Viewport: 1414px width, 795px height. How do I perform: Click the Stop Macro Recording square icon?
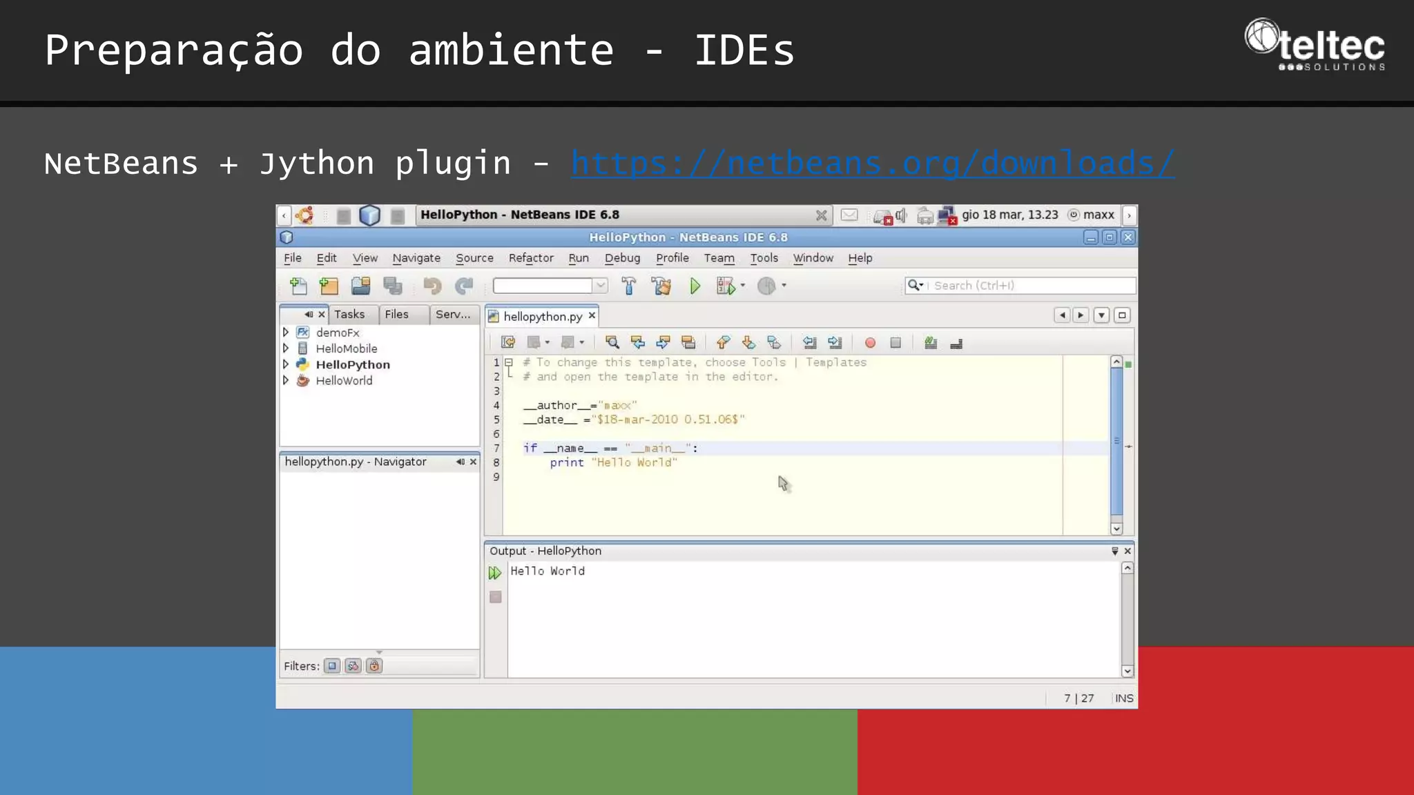[x=895, y=343]
